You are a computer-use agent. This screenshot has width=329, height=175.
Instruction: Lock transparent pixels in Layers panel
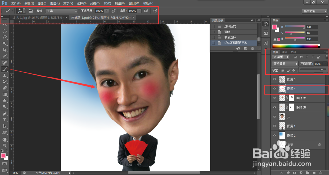283,71
